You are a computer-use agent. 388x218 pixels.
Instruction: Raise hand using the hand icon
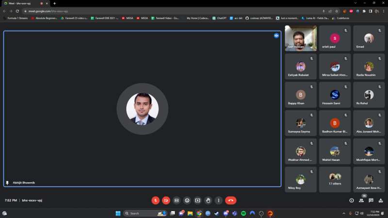(208, 201)
